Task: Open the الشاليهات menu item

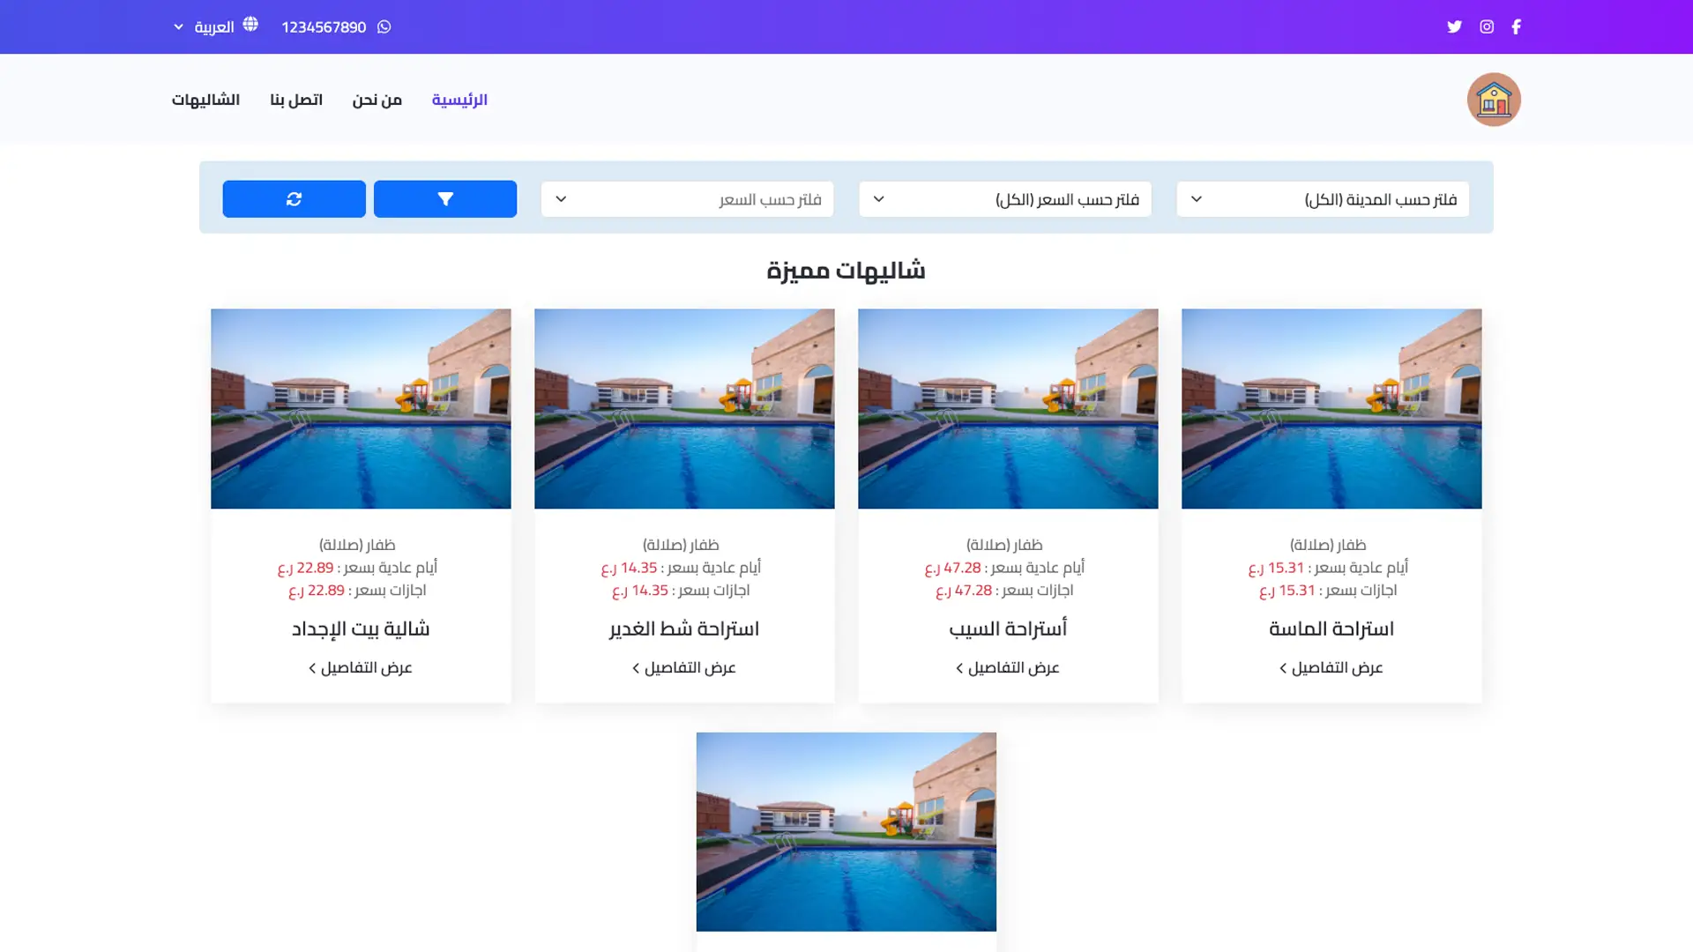Action: (205, 100)
